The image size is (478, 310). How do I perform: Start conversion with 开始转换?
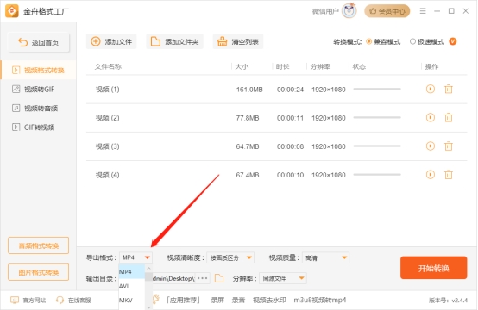pos(433,268)
